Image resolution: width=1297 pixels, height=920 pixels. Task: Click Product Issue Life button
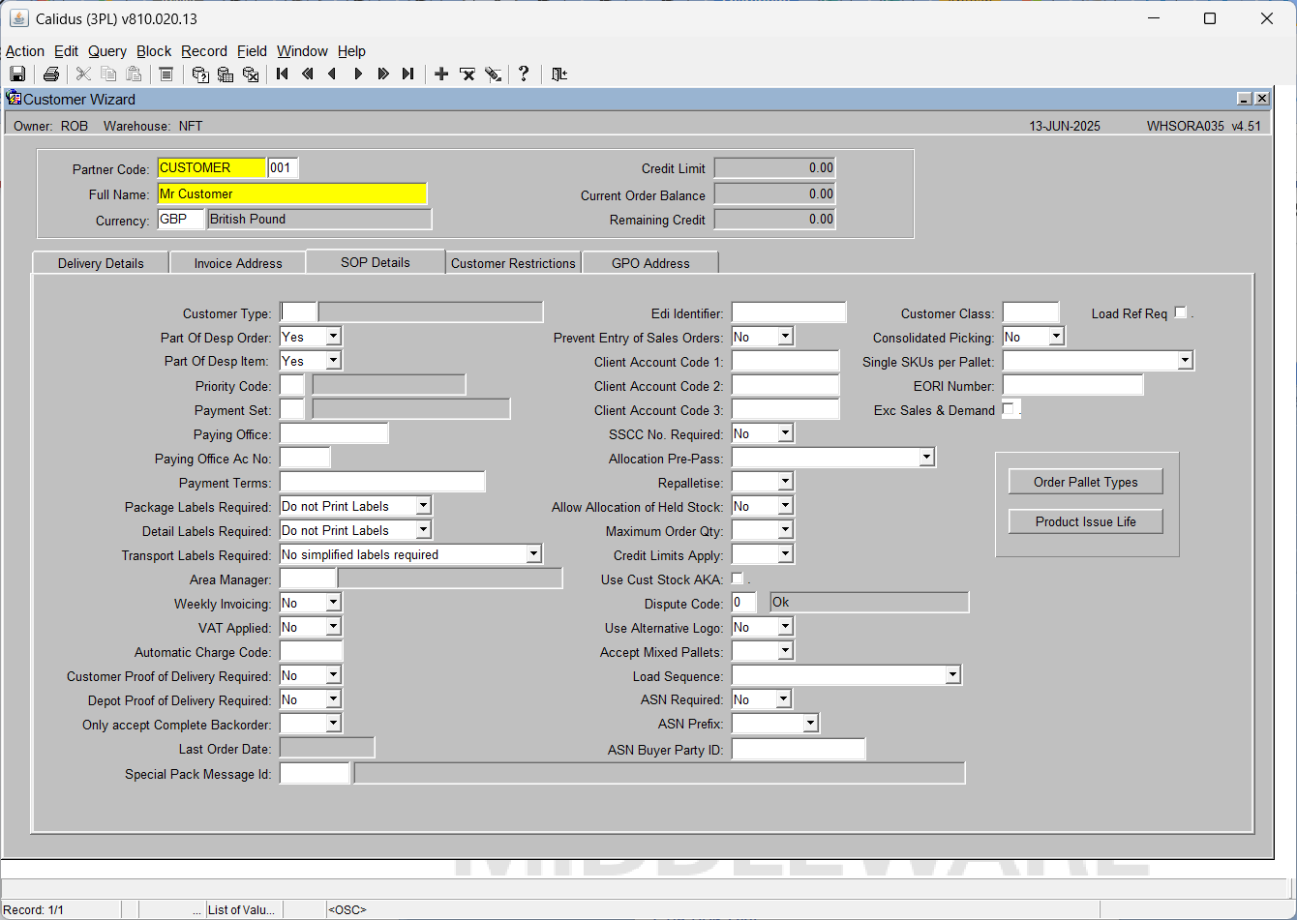(1085, 521)
